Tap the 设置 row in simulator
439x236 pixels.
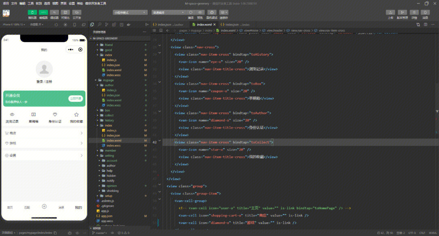tap(44, 156)
